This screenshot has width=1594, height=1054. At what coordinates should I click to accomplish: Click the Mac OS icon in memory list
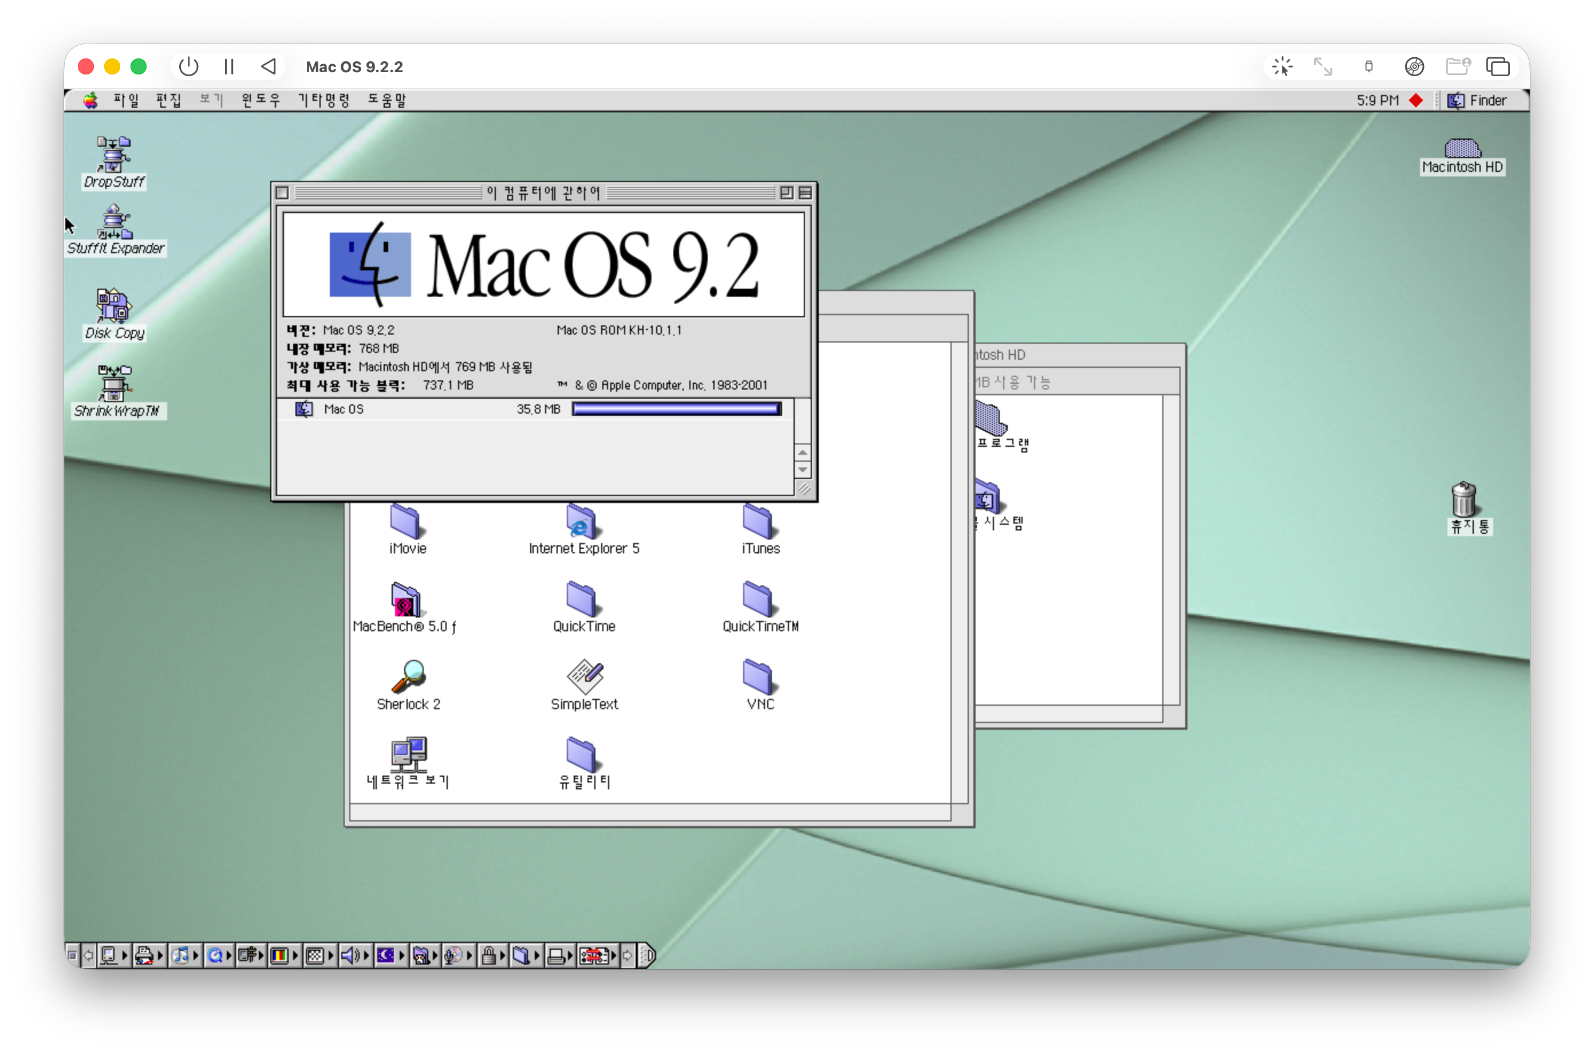pos(303,408)
